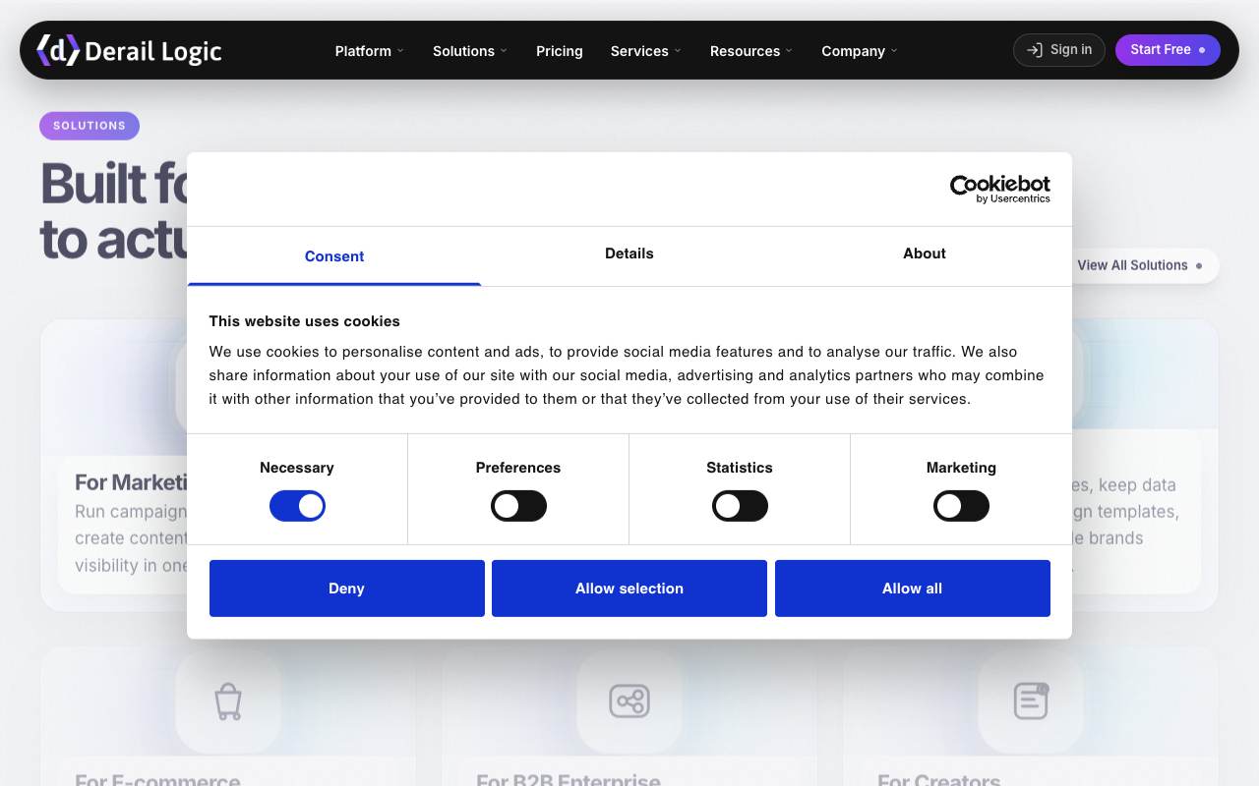
Task: Toggle the Necessary cookies switch
Action: tap(297, 506)
